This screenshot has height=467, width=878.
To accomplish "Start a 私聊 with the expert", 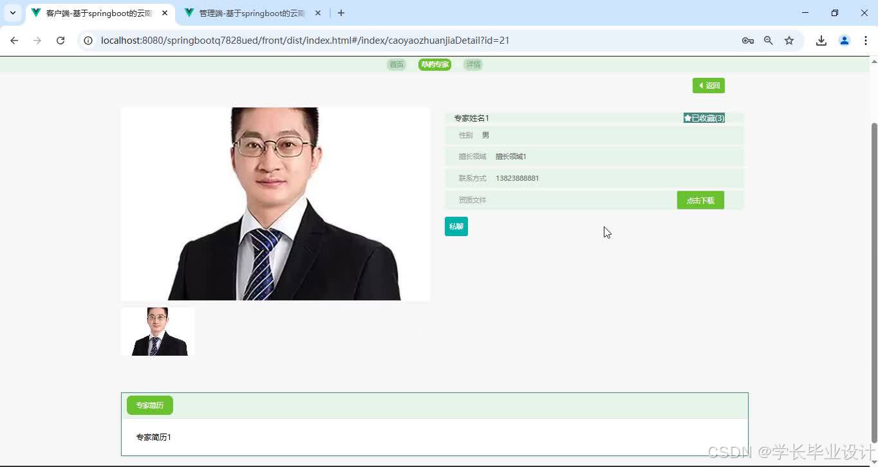I will [x=456, y=226].
